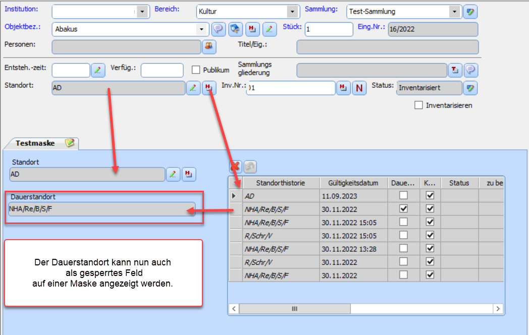
Task: Click the red history icon in the Objektbez. row
Action: (252, 29)
